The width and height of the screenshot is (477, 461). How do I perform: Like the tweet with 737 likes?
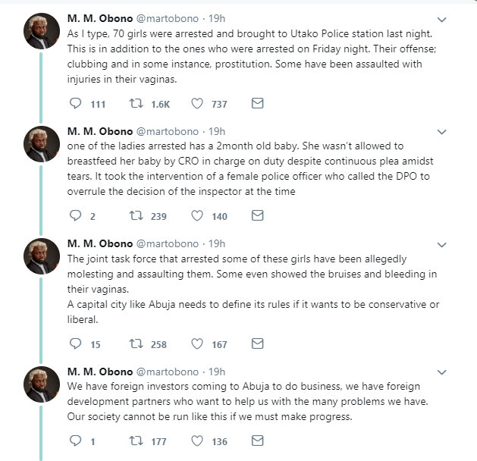tap(197, 104)
